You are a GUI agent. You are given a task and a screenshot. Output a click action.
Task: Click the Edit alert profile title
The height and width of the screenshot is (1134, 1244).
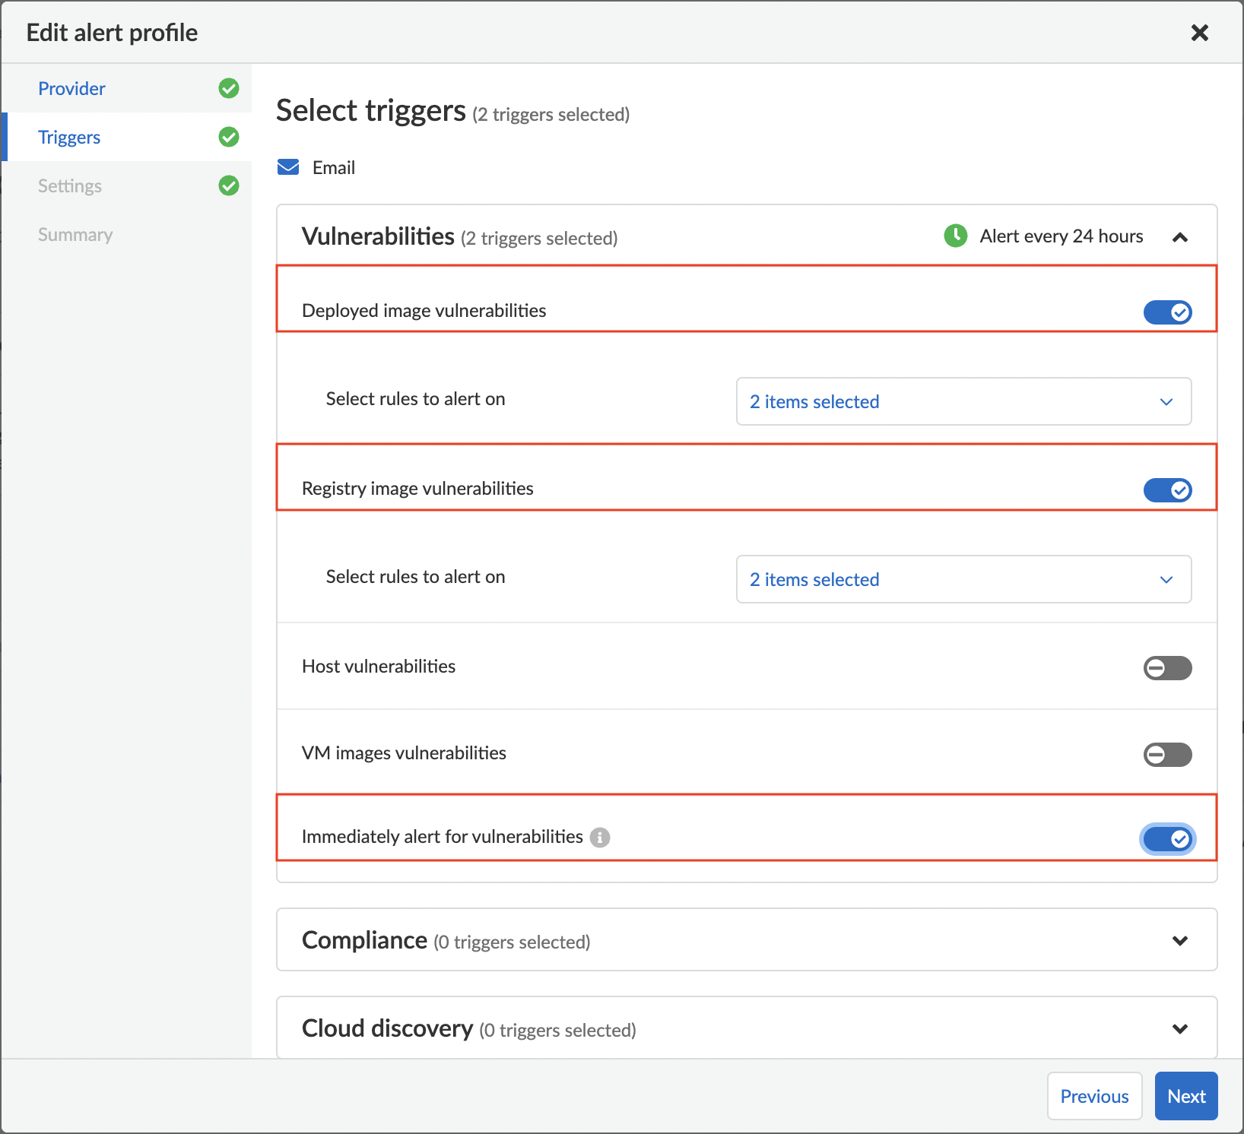pyautogui.click(x=112, y=33)
